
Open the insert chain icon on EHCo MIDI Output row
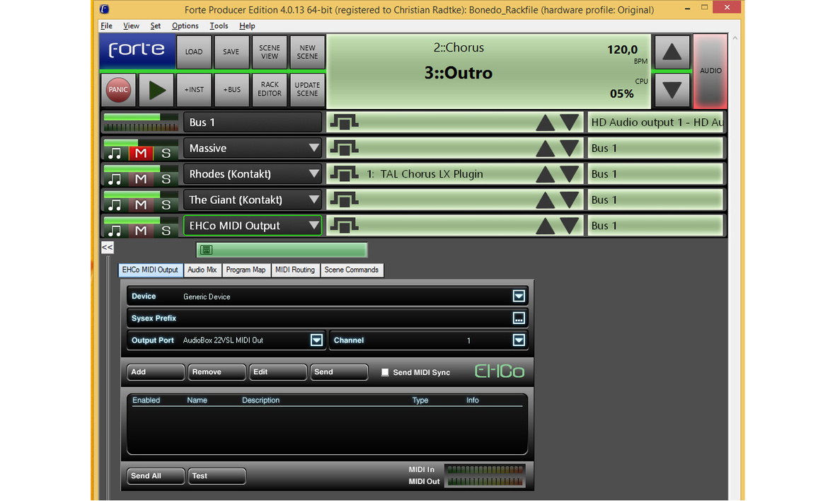point(344,226)
